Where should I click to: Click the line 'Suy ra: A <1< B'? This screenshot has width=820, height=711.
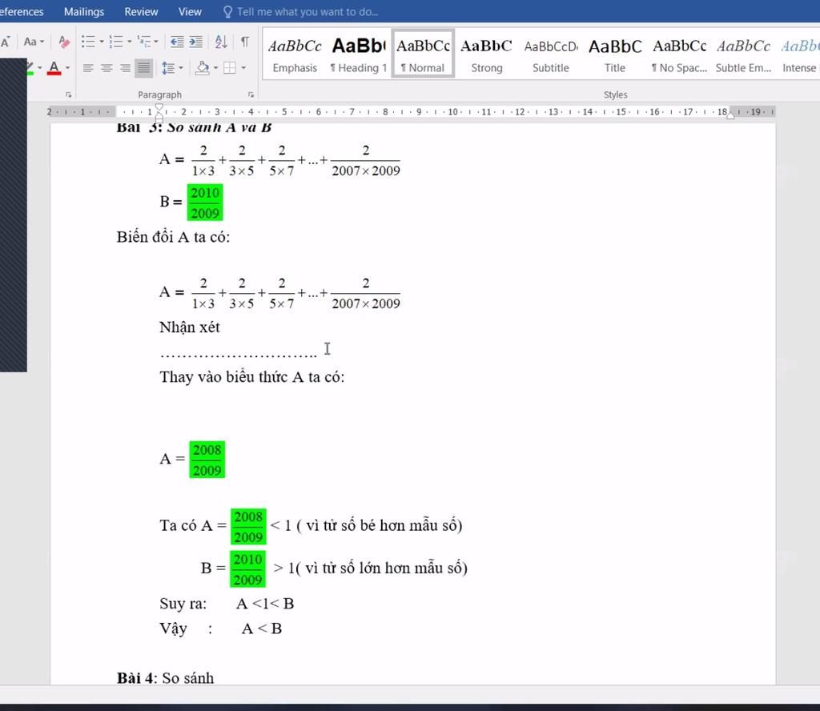click(227, 604)
